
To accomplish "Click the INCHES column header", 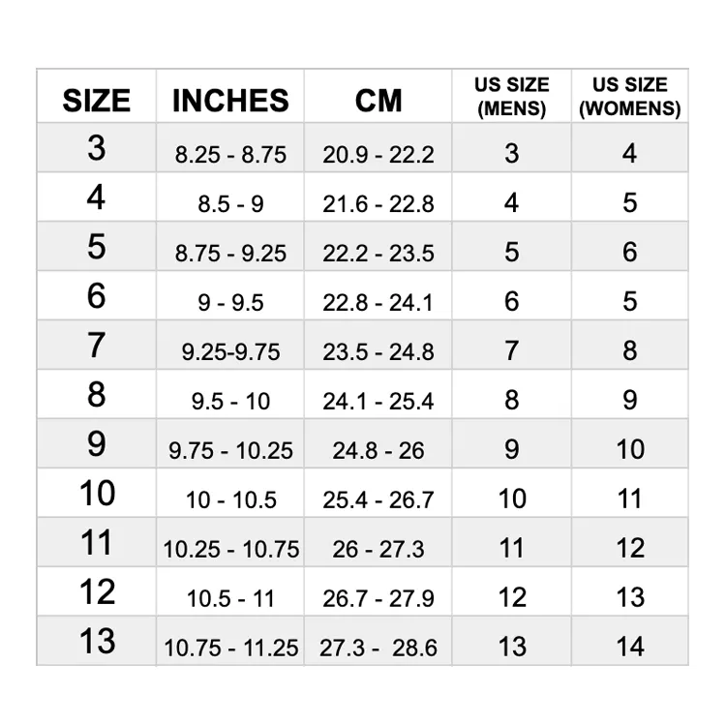I will pyautogui.click(x=230, y=96).
